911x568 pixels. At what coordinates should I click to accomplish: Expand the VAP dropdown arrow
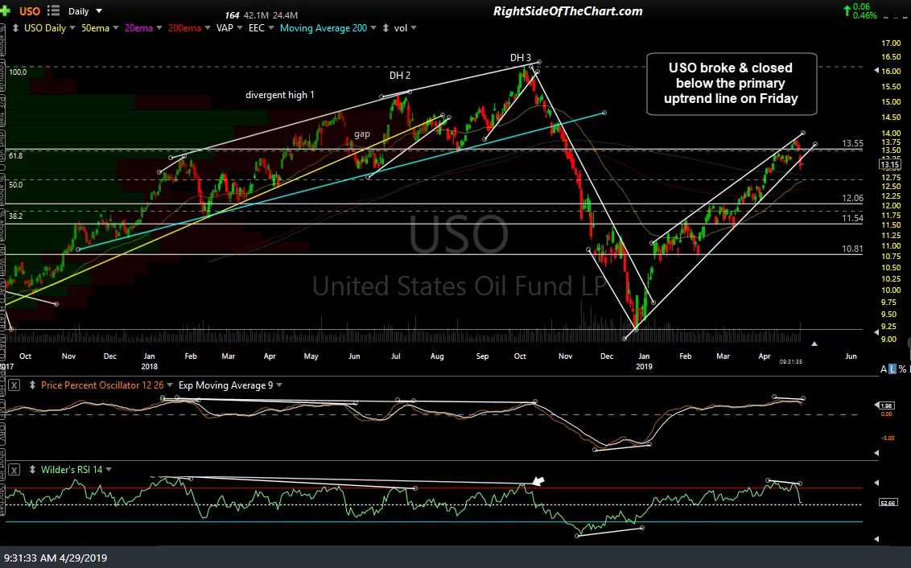pyautogui.click(x=239, y=28)
